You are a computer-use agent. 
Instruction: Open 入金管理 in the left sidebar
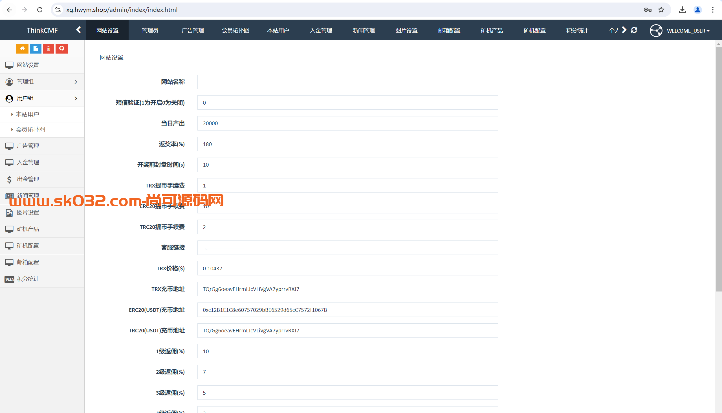click(x=42, y=163)
